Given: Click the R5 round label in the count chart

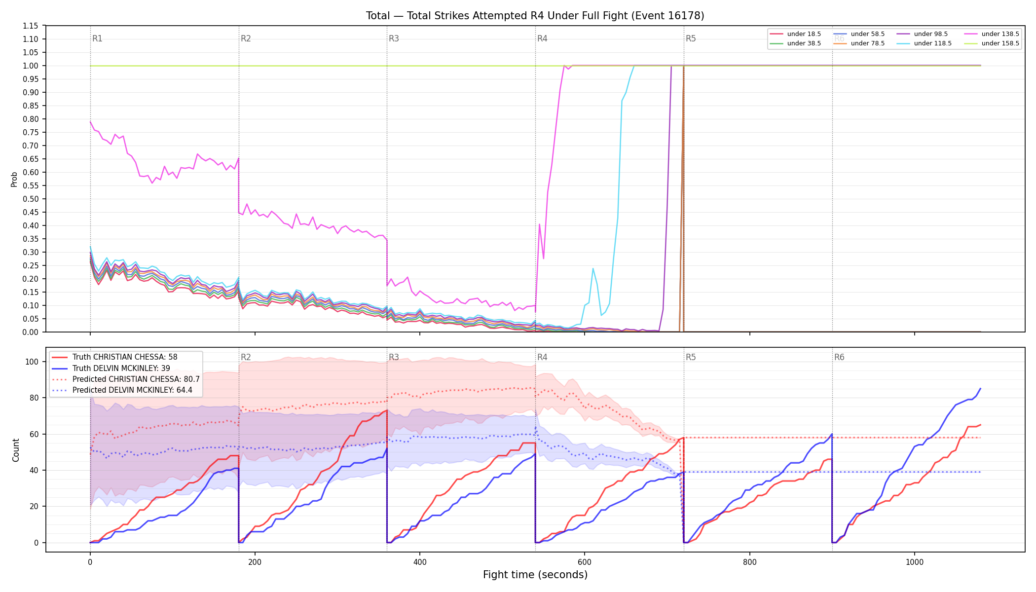Looking at the screenshot, I should tap(691, 357).
